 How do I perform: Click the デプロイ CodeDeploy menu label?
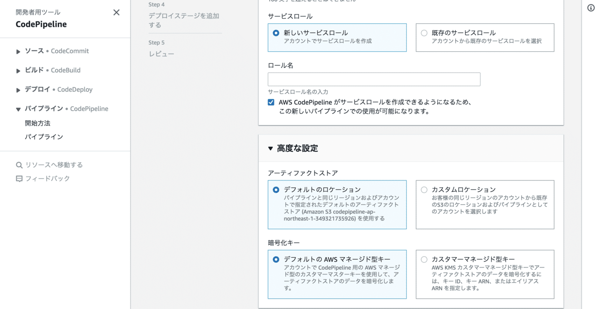click(x=59, y=89)
